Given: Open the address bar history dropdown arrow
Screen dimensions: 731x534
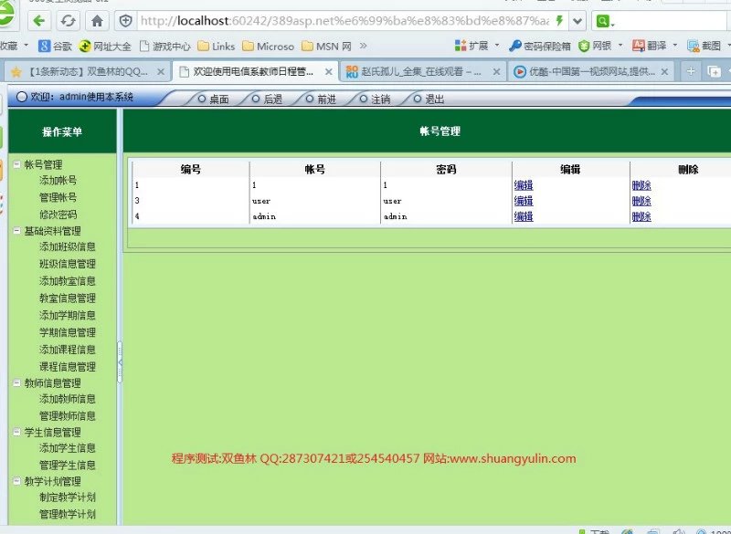Looking at the screenshot, I should pyautogui.click(x=577, y=21).
